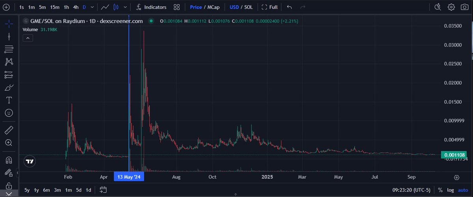This screenshot has height=197, width=473.
Task: Select the vertical line drawing tool
Action: click(9, 37)
